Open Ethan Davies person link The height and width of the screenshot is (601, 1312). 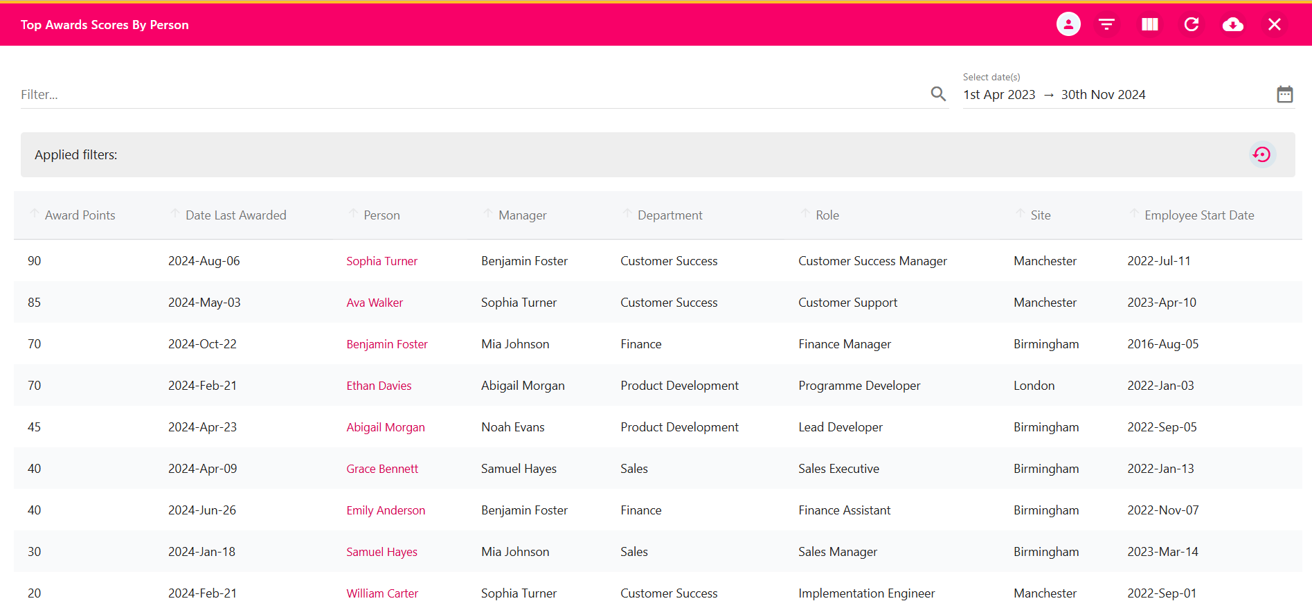379,386
